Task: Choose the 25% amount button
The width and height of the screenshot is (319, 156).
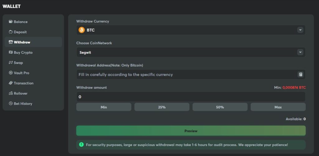Action: click(x=162, y=107)
